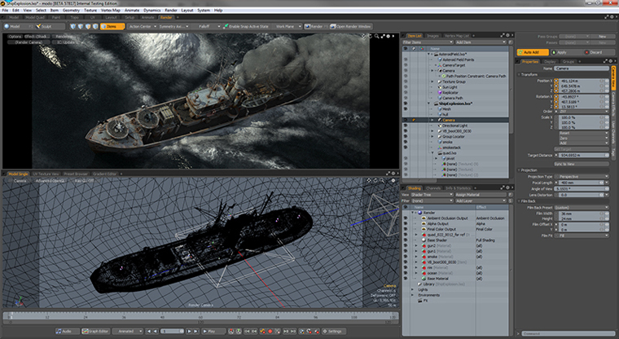The height and width of the screenshot is (339, 619).
Task: Toggle Enable Snap Active State checkbox
Action: [x=226, y=26]
